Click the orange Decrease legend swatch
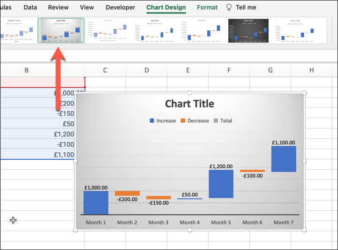 (x=183, y=121)
